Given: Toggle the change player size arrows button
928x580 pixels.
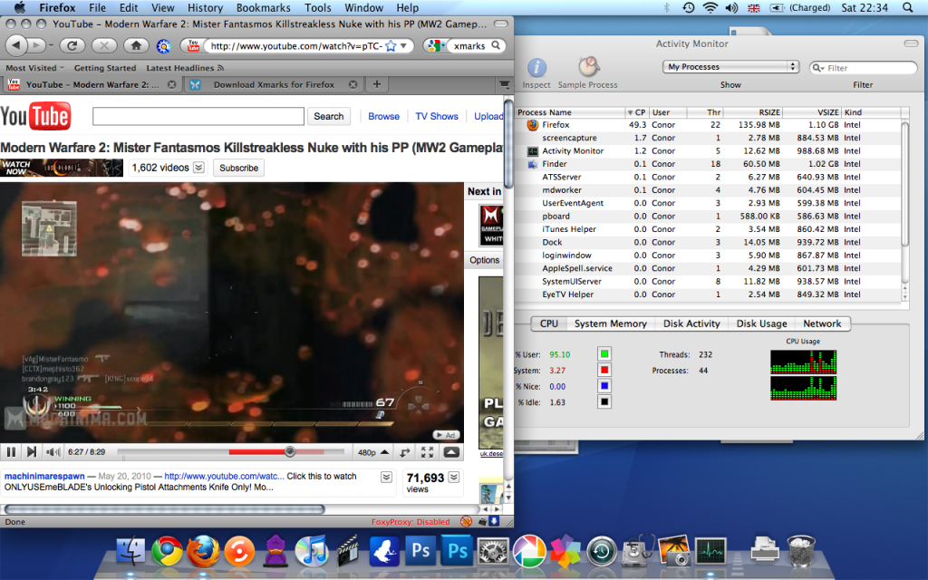Looking at the screenshot, I should [405, 453].
